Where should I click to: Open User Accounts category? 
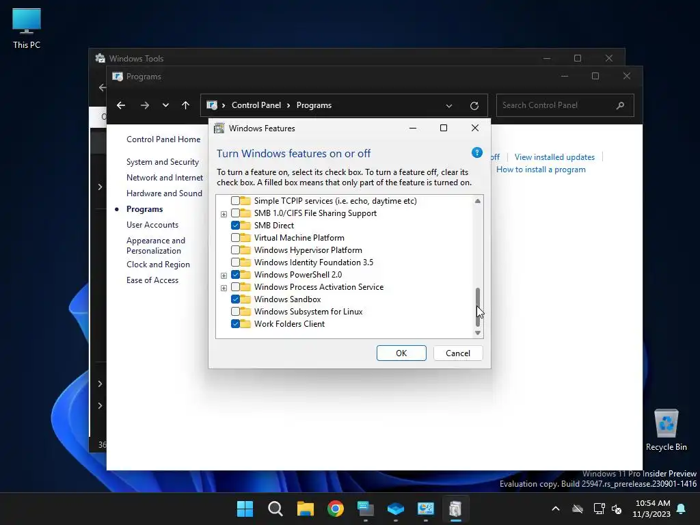point(152,224)
